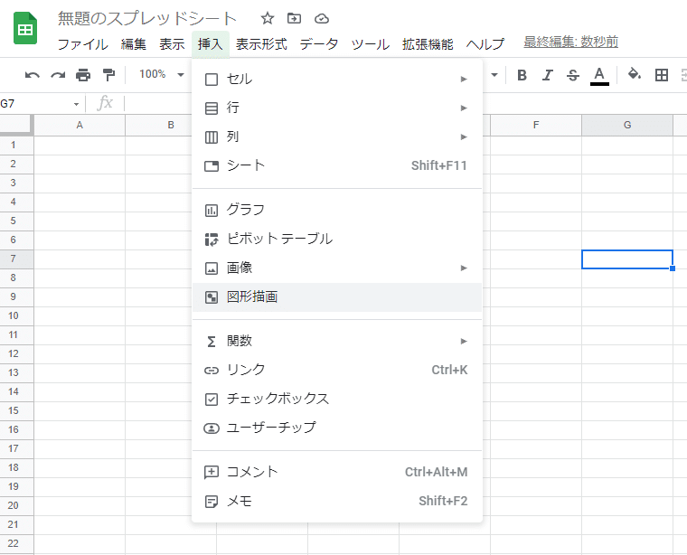
Task: Open the borders tool
Action: coord(661,75)
